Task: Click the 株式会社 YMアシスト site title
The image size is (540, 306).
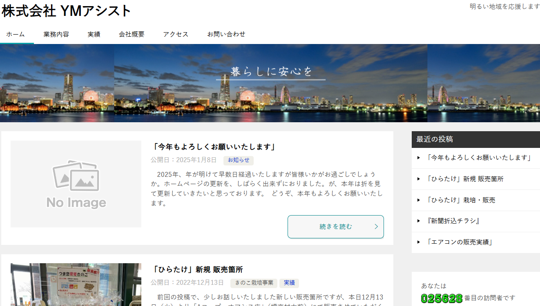Action: pyautogui.click(x=66, y=11)
